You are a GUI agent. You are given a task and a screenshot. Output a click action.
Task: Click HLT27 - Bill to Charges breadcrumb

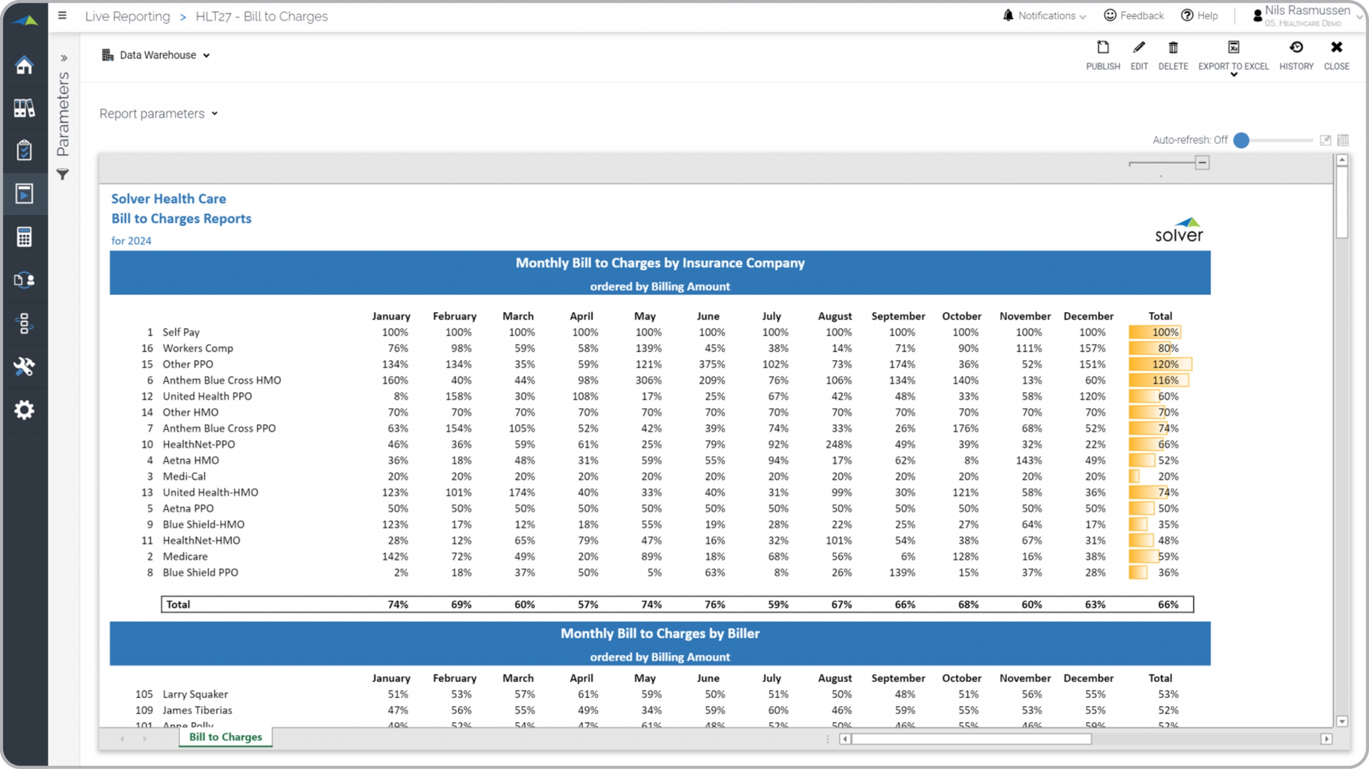pyautogui.click(x=262, y=16)
